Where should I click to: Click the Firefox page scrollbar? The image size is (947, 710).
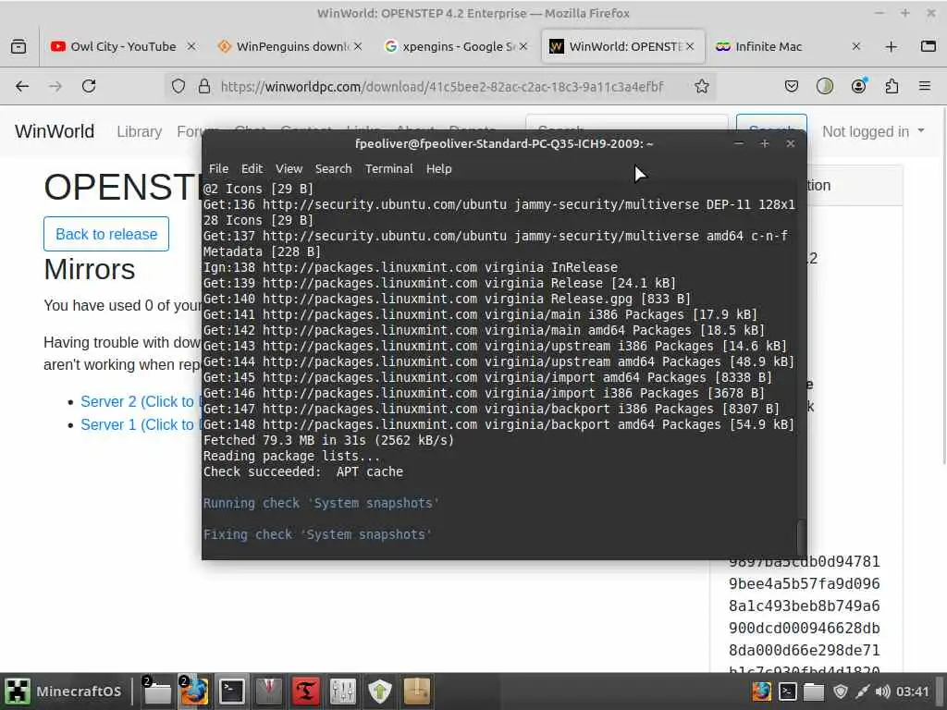(x=943, y=284)
